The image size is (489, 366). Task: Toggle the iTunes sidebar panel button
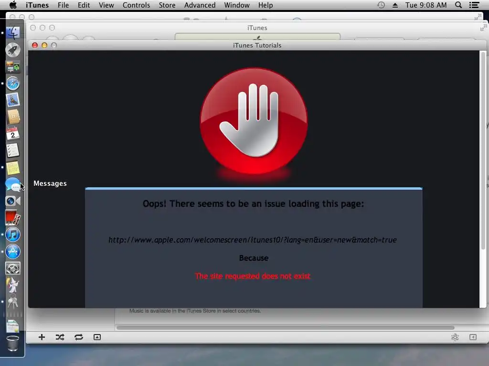473,337
